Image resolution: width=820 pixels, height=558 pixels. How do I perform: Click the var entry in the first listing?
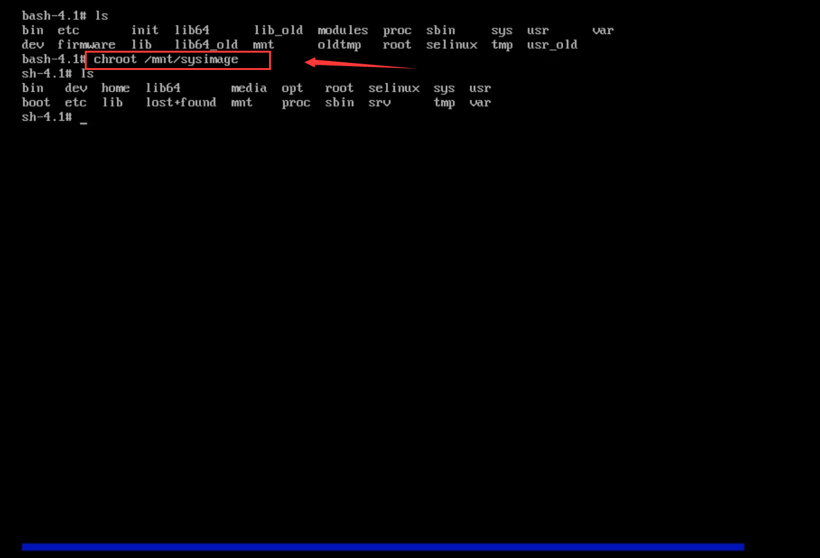coord(602,30)
